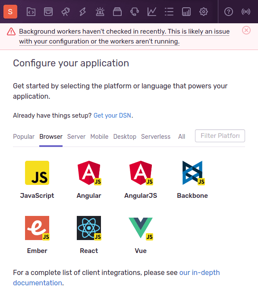
Task: Switch to the Popular tab
Action: pos(24,137)
